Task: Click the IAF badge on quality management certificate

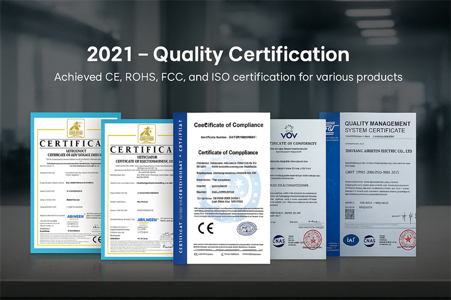Action: pyautogui.click(x=351, y=240)
